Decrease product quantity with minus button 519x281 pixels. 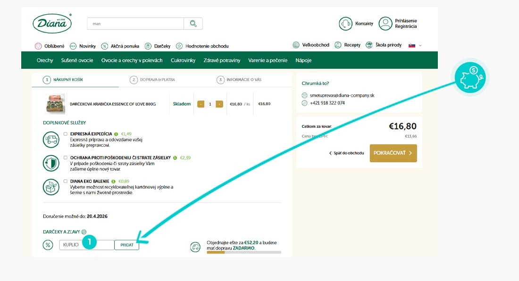(x=201, y=104)
